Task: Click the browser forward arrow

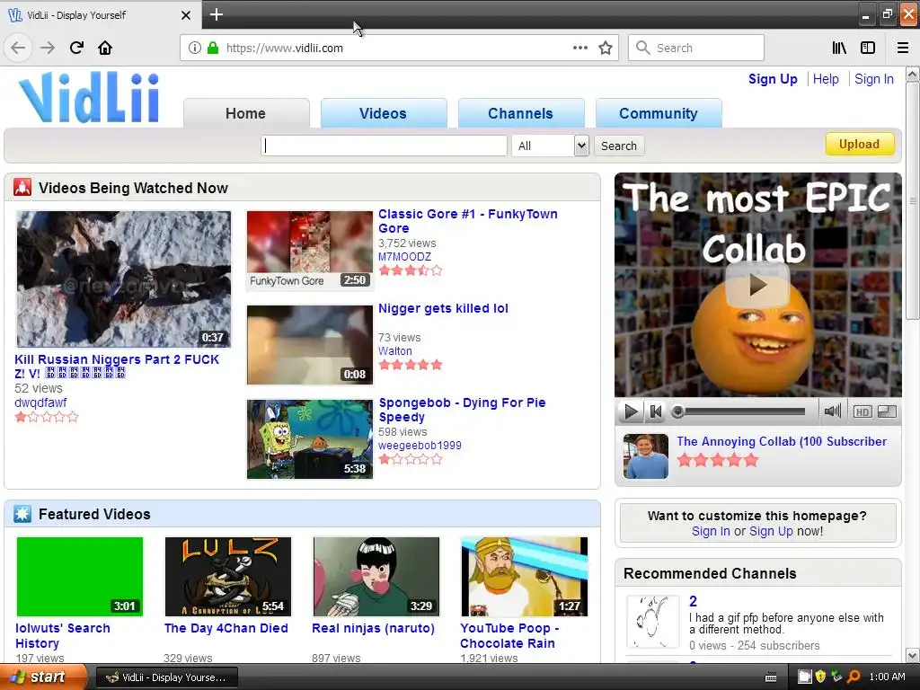Action: pyautogui.click(x=48, y=48)
